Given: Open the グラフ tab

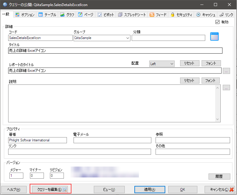Looking at the screenshot, I should point(67,15).
